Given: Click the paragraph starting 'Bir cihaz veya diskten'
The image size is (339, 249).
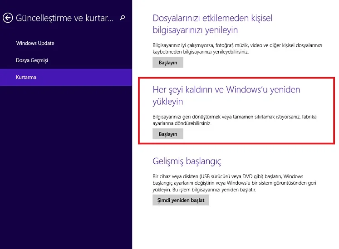Looking at the screenshot, I should tap(234, 183).
